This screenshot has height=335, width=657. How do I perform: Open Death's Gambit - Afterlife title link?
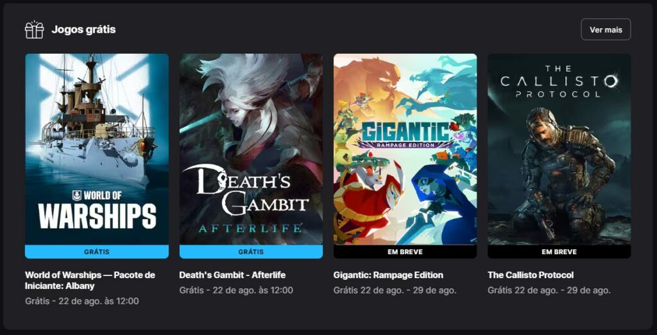[232, 275]
